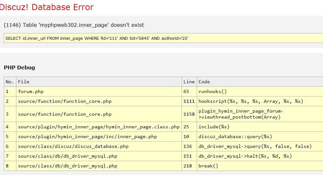Screen dimensions: 323x175
Task: Select function_core.php file cell in row 3
Action: point(99,114)
